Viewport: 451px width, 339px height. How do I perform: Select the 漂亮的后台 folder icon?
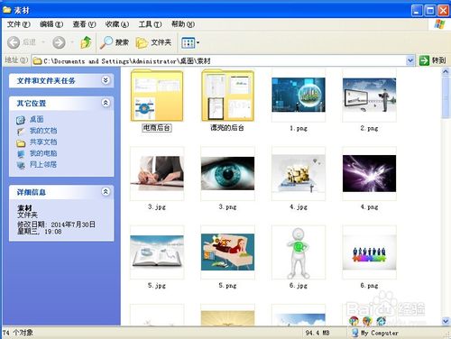(227, 95)
